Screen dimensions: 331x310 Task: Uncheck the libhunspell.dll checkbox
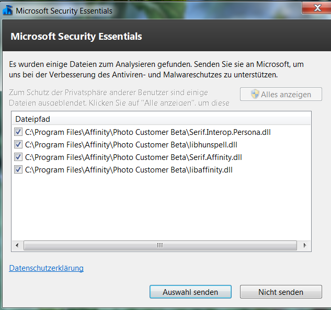click(x=18, y=145)
